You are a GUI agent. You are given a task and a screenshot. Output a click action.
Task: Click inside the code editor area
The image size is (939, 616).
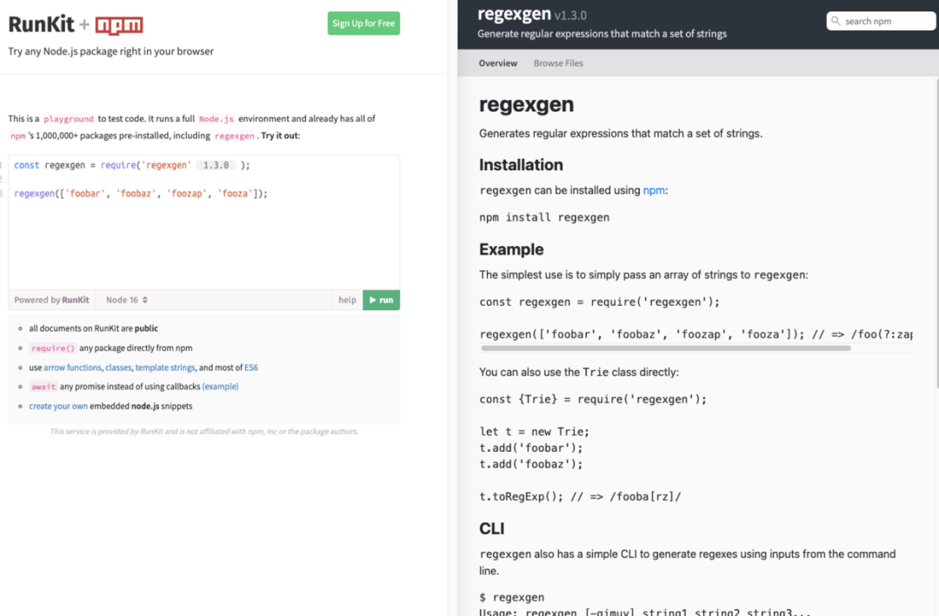click(x=203, y=222)
